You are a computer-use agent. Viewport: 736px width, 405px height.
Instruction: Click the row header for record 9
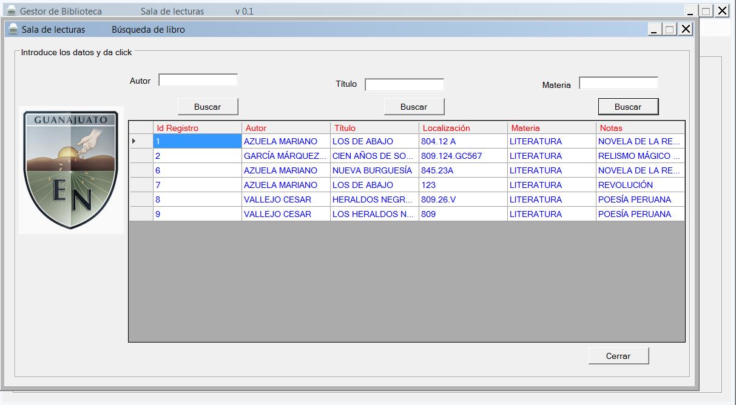140,214
